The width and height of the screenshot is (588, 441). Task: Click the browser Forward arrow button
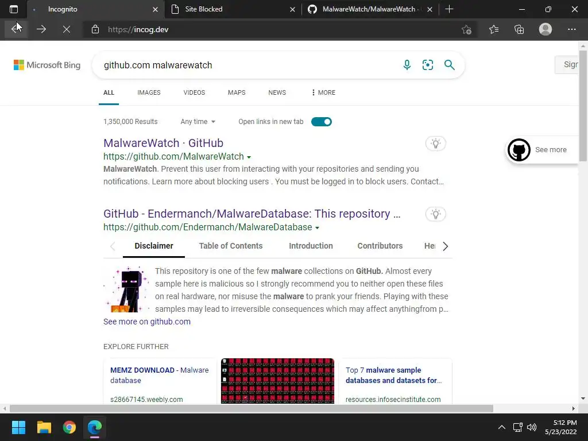point(41,29)
